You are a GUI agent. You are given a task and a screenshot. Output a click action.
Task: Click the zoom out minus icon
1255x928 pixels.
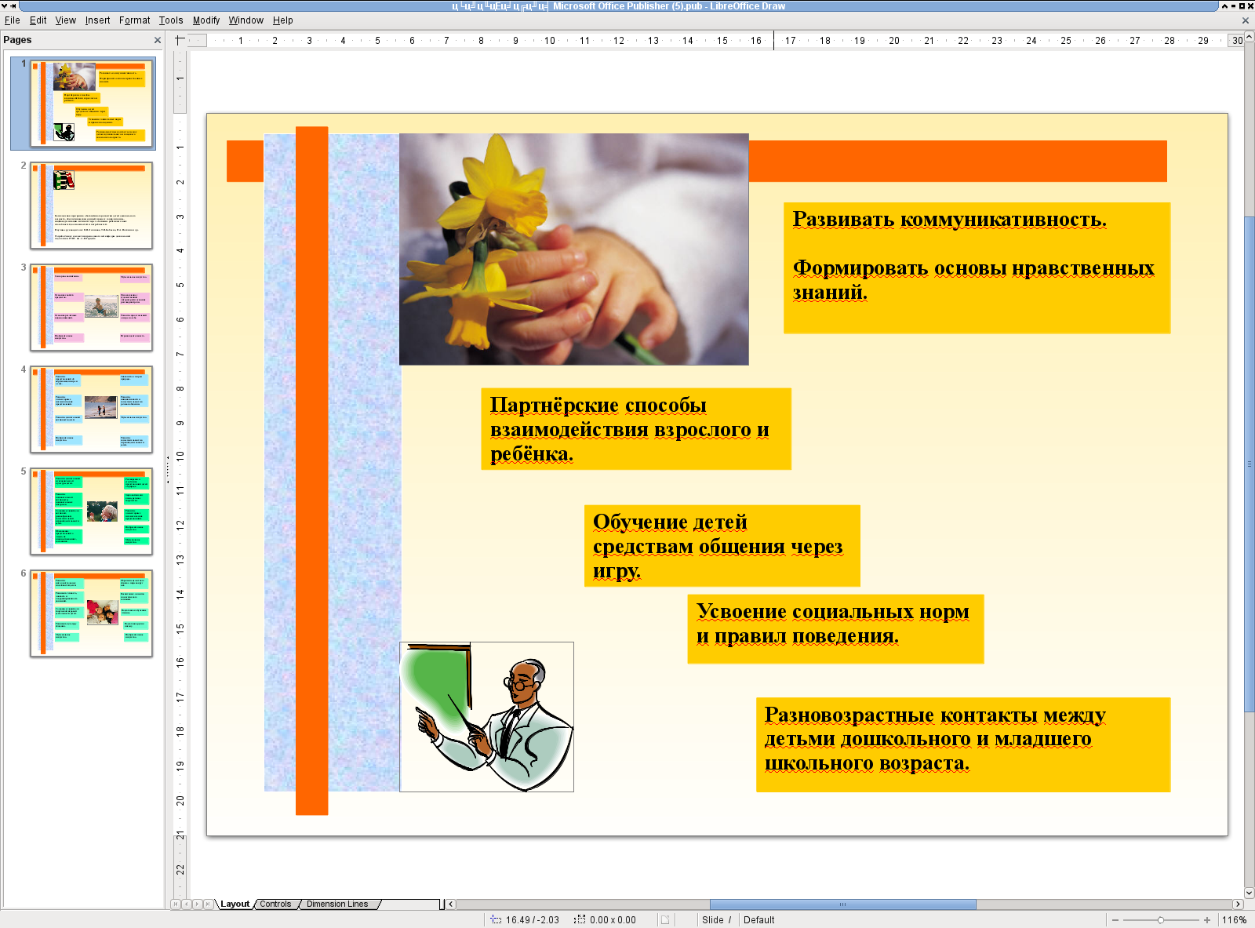tap(1115, 920)
